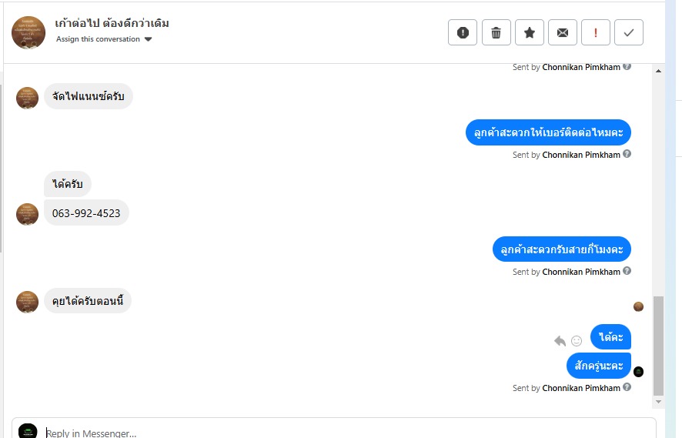Select phone number message 063-992-4523
The image size is (682, 438).
tap(86, 213)
